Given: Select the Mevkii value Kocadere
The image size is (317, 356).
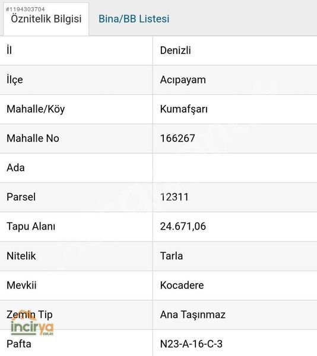Looking at the screenshot, I should pyautogui.click(x=182, y=285).
